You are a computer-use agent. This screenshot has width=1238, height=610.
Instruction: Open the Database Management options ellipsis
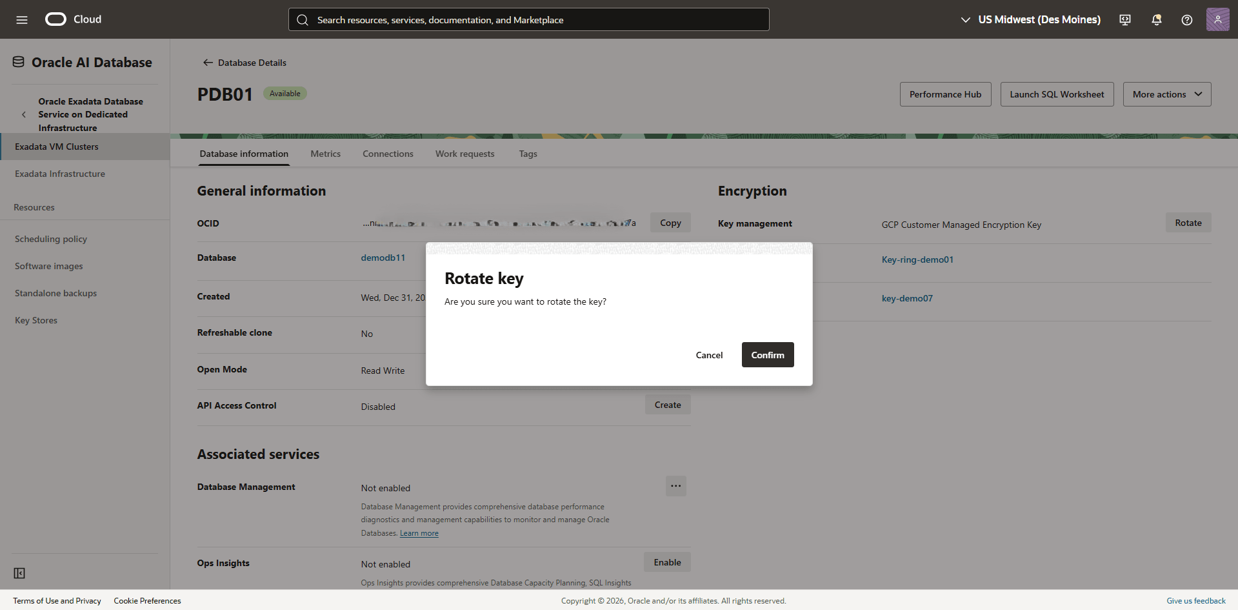675,486
